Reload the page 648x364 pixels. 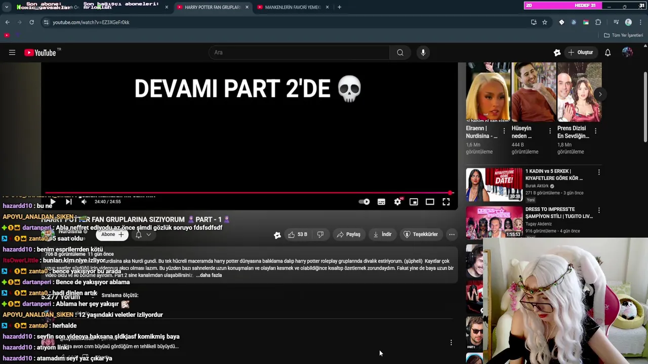31,22
